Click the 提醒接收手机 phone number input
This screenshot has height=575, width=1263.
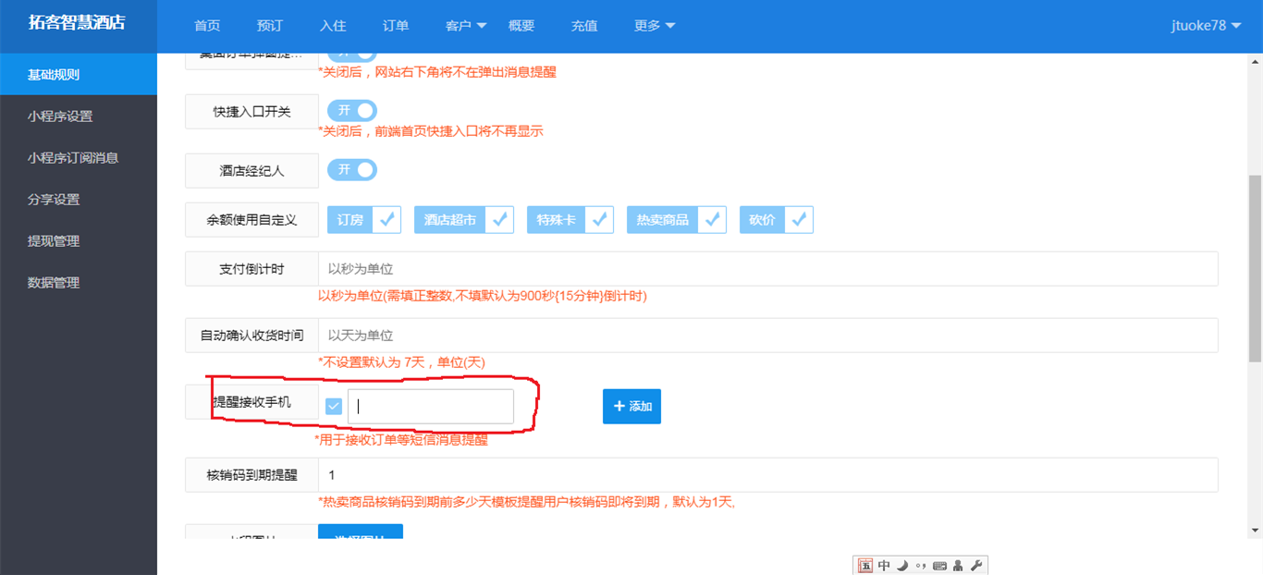pyautogui.click(x=431, y=406)
